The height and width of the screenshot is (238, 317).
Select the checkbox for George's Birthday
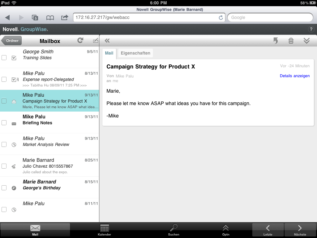pos(4,188)
